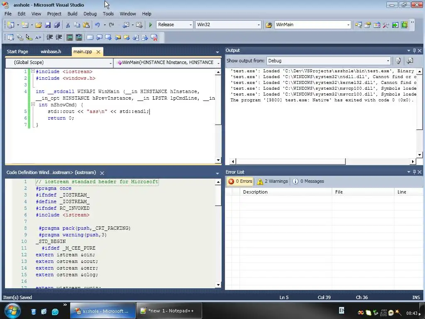Click the Open File folder icon

(x=39, y=25)
